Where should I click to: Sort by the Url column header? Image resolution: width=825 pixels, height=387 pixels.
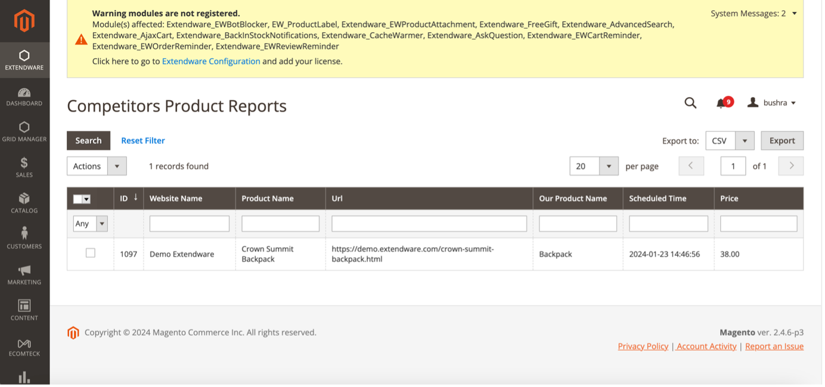(x=429, y=198)
